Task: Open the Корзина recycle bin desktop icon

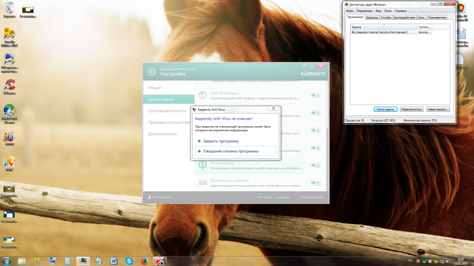Action: click(x=9, y=10)
